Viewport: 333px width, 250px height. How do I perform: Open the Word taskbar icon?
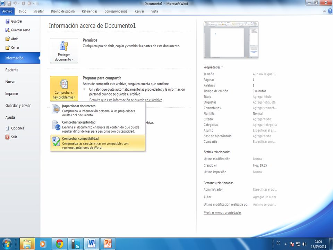point(92,244)
